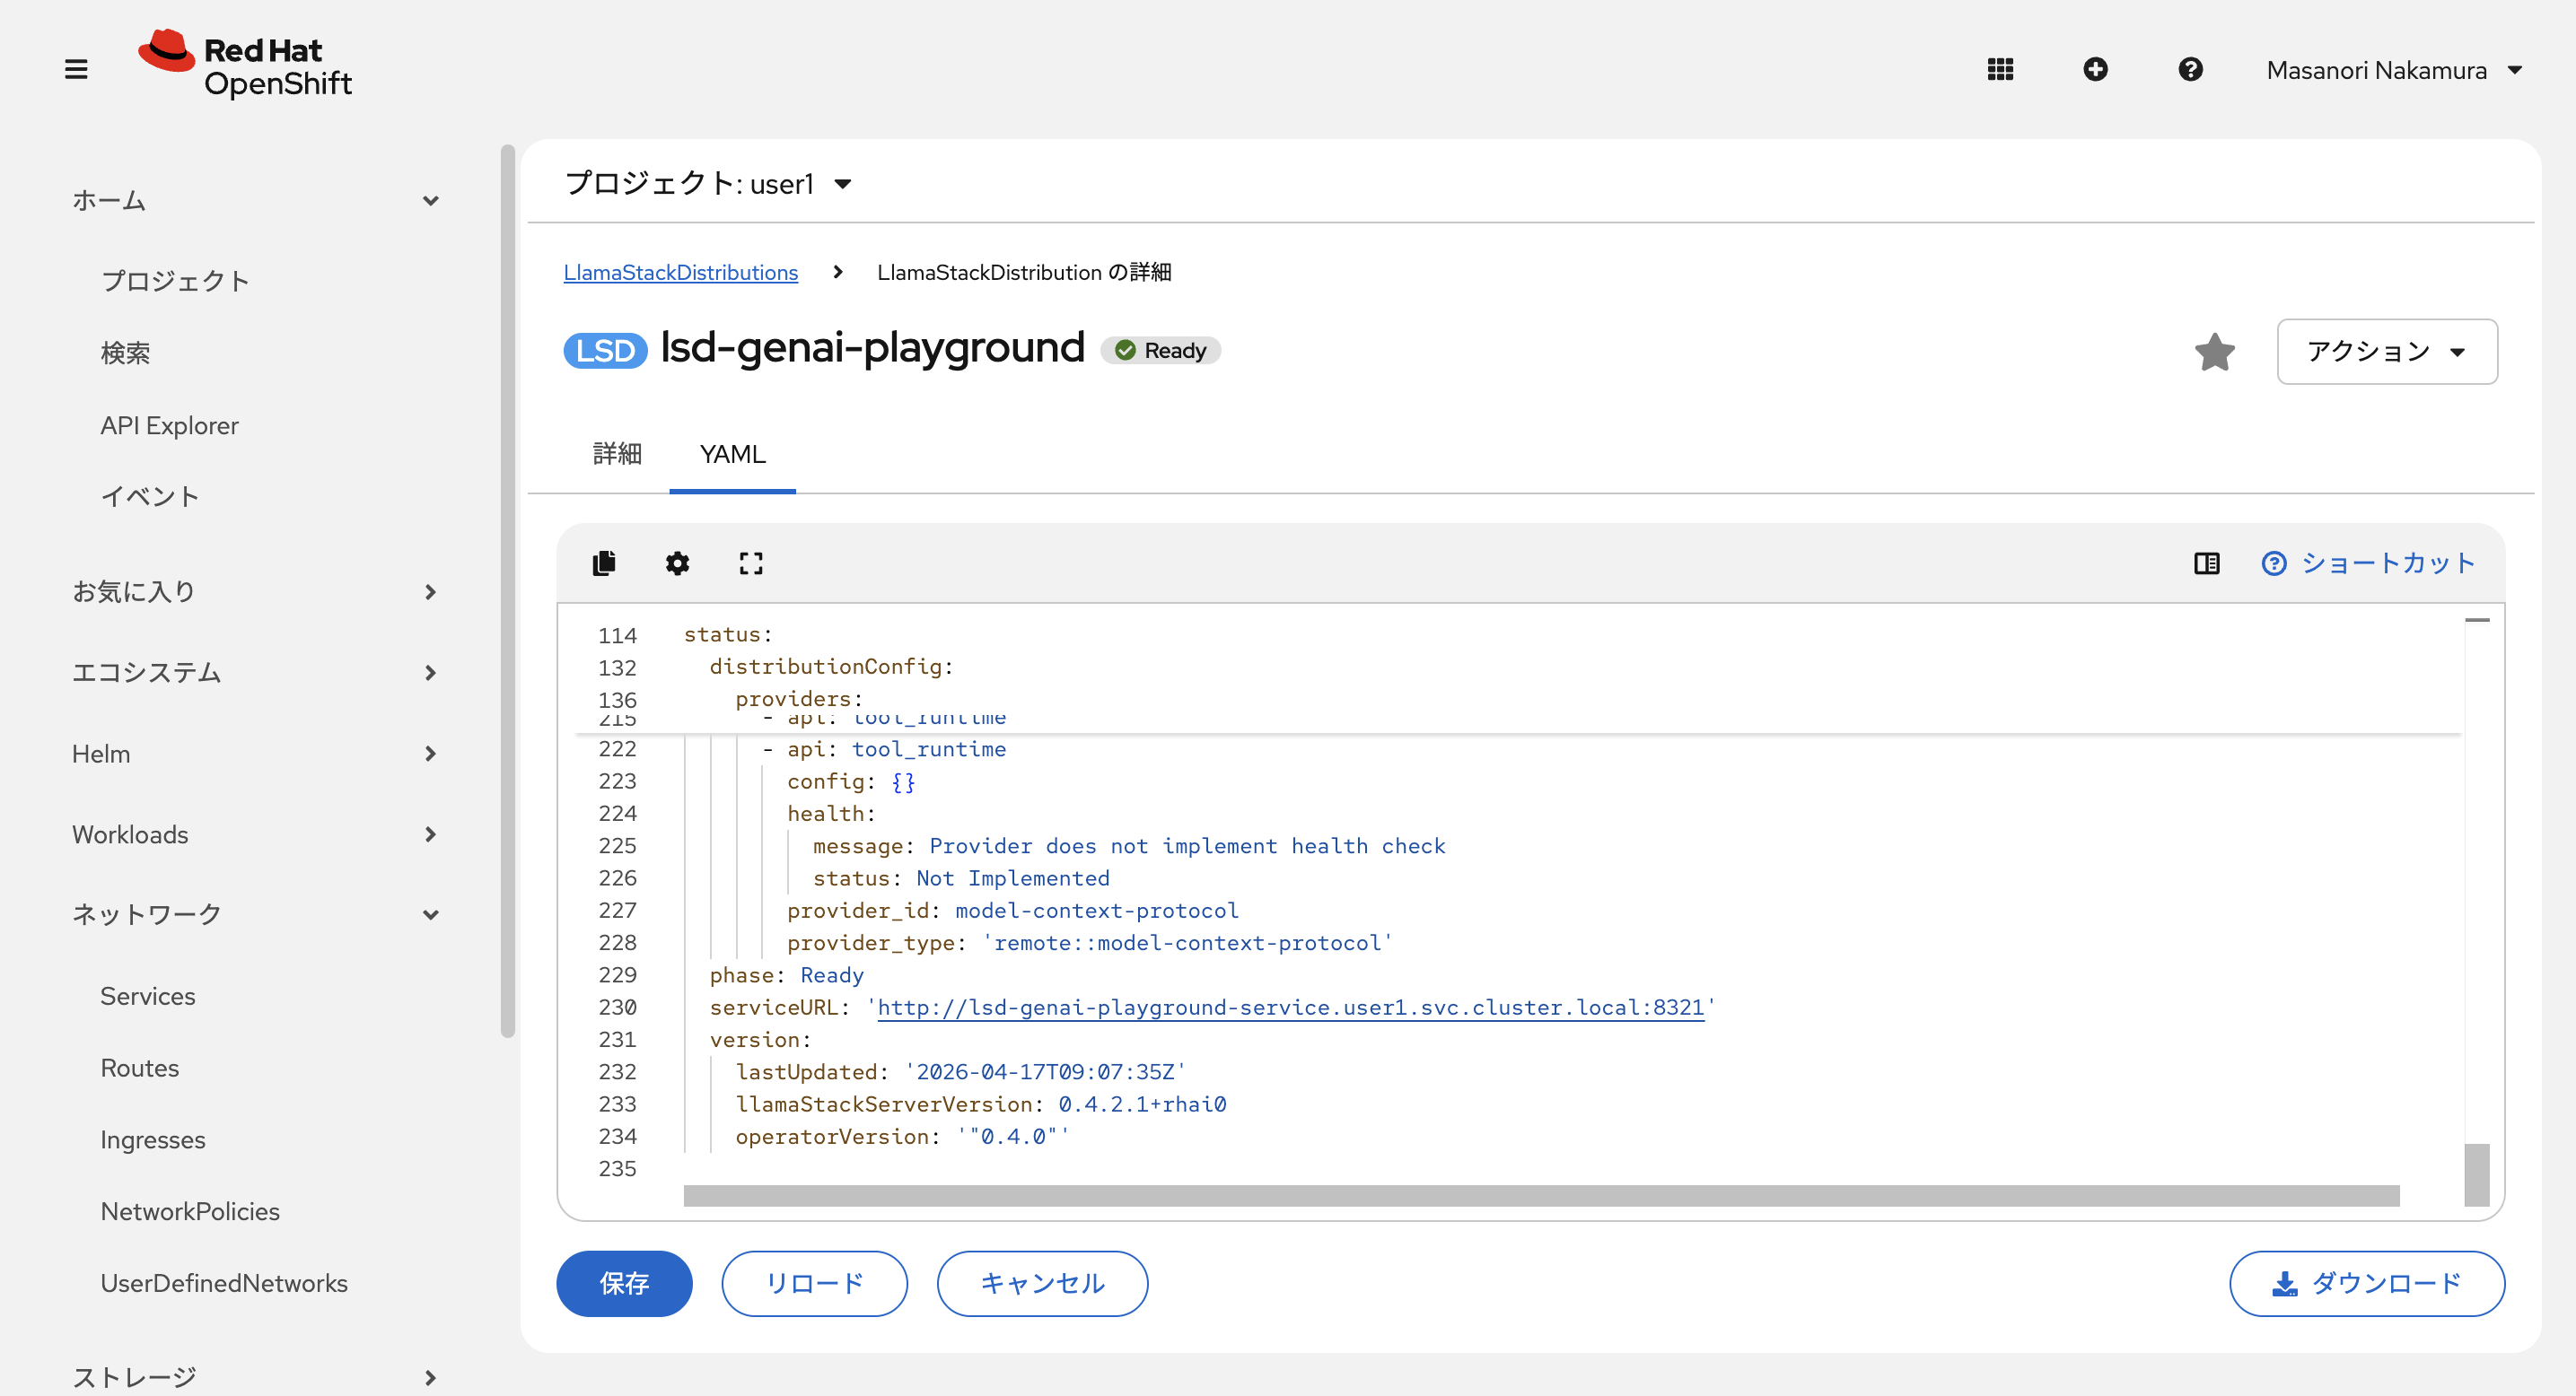Open the project user1 selector dropdown
The width and height of the screenshot is (2576, 1396).
pos(708,184)
